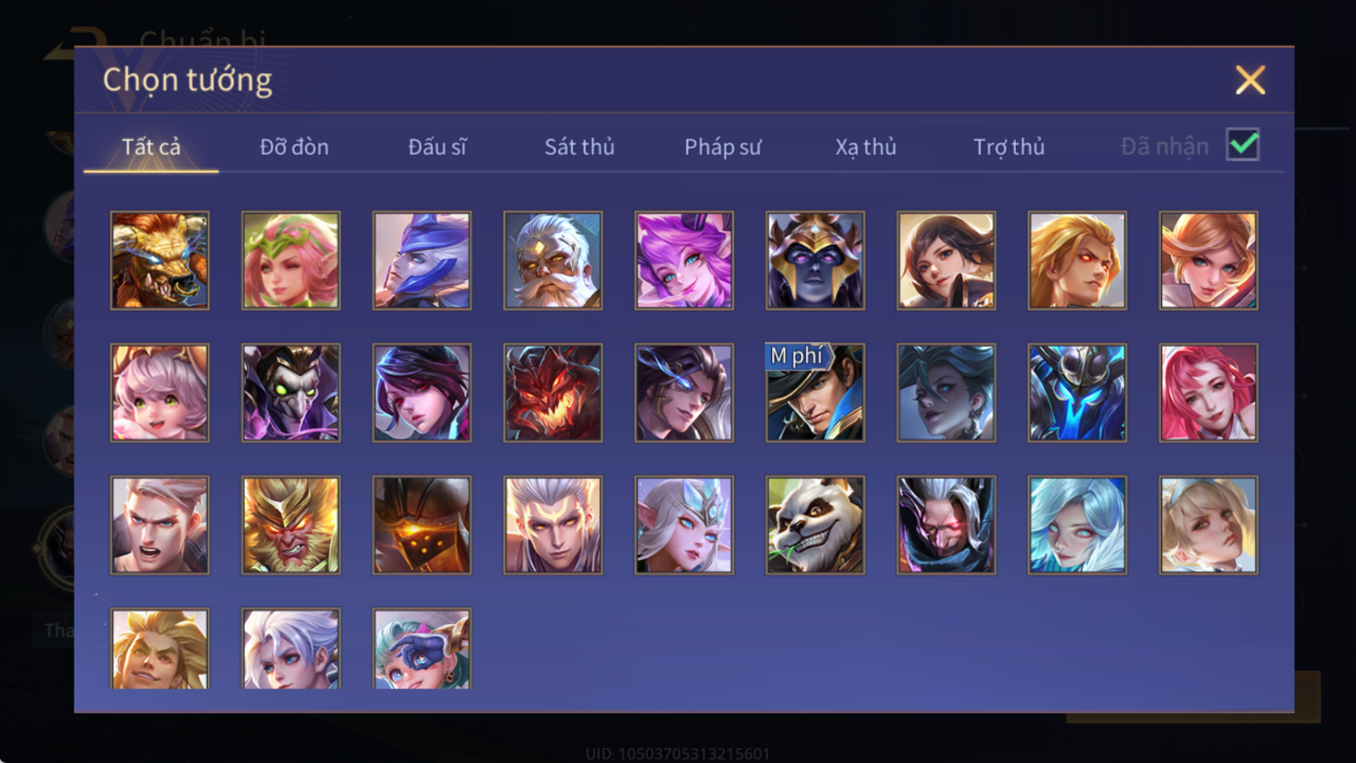Select the golden bull hero portrait
This screenshot has width=1356, height=763.
pyautogui.click(x=159, y=260)
